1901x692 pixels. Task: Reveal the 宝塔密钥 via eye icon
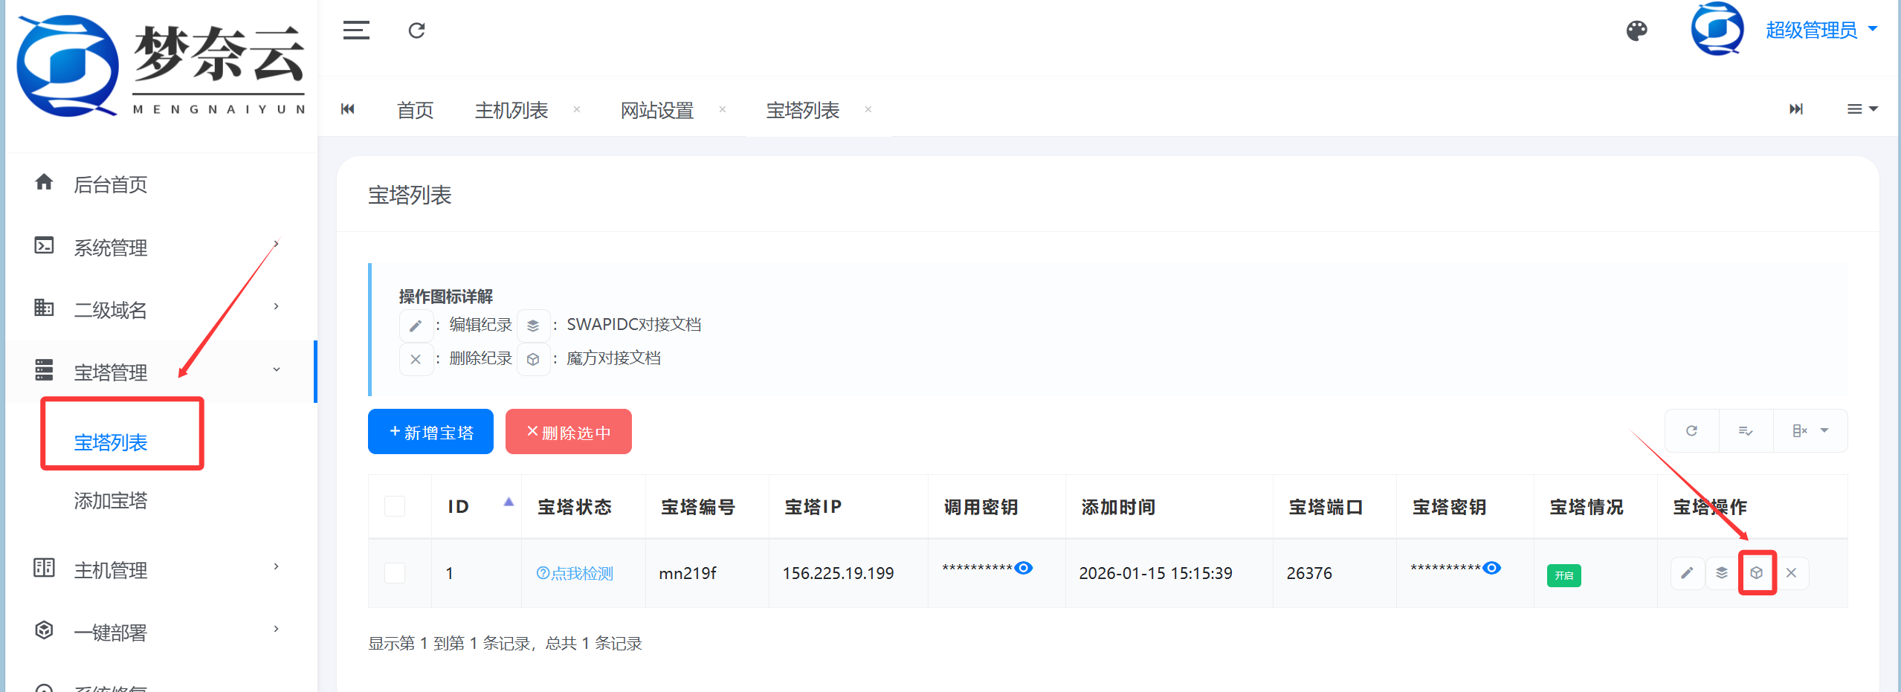tap(1491, 569)
